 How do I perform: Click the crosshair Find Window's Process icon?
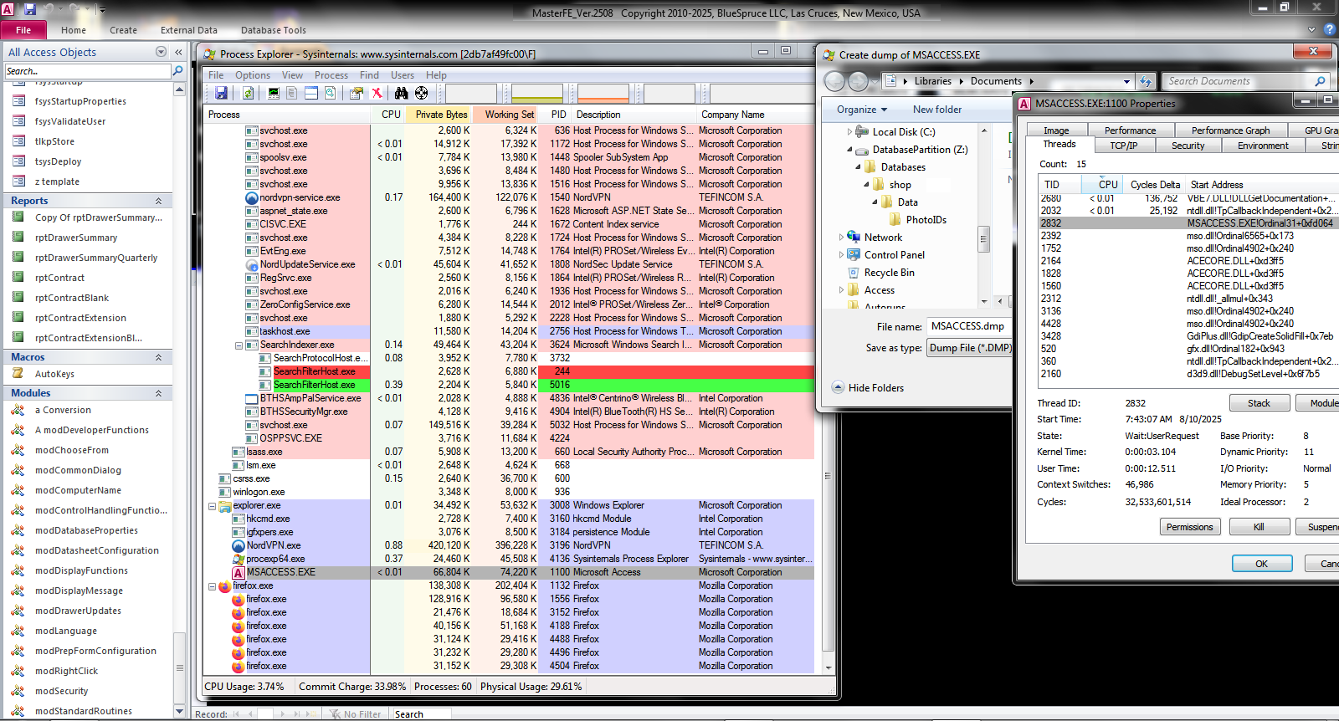coord(422,93)
